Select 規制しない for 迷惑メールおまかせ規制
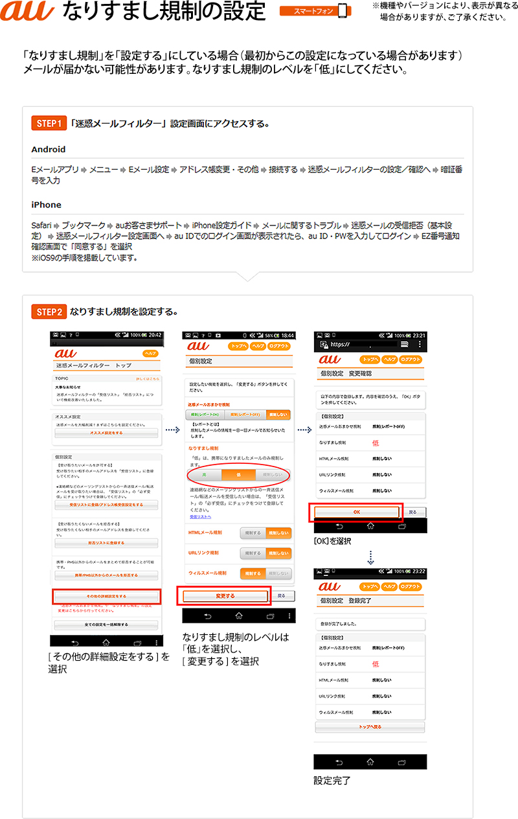The image size is (518, 819). pos(278,414)
